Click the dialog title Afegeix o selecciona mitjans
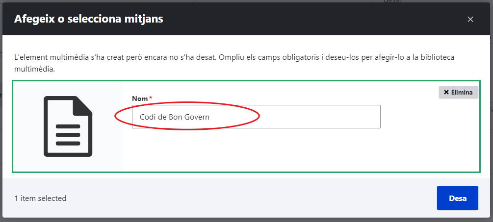 tap(89, 19)
